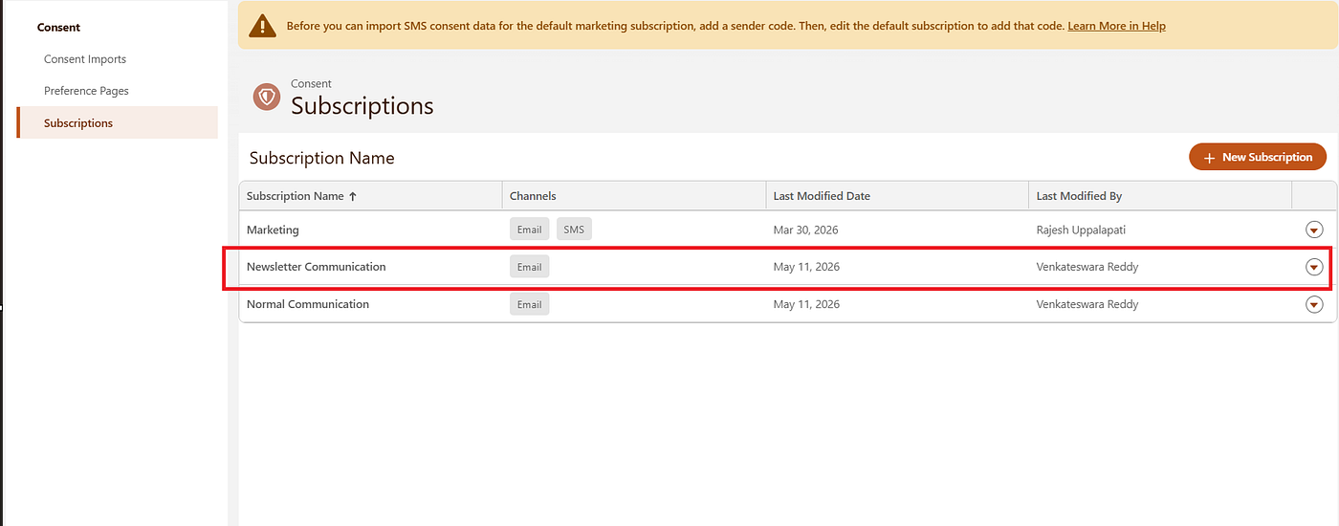The width and height of the screenshot is (1339, 526).
Task: Select the Newsletter Communication subscription name
Action: (317, 267)
